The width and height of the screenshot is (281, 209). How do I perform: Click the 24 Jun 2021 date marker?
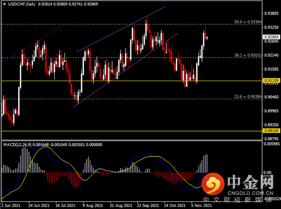click(39, 205)
